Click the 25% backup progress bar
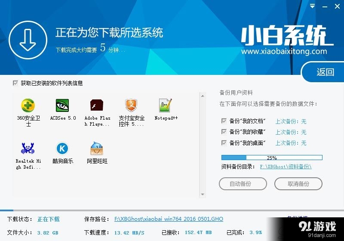The width and height of the screenshot is (344, 241). point(271,158)
